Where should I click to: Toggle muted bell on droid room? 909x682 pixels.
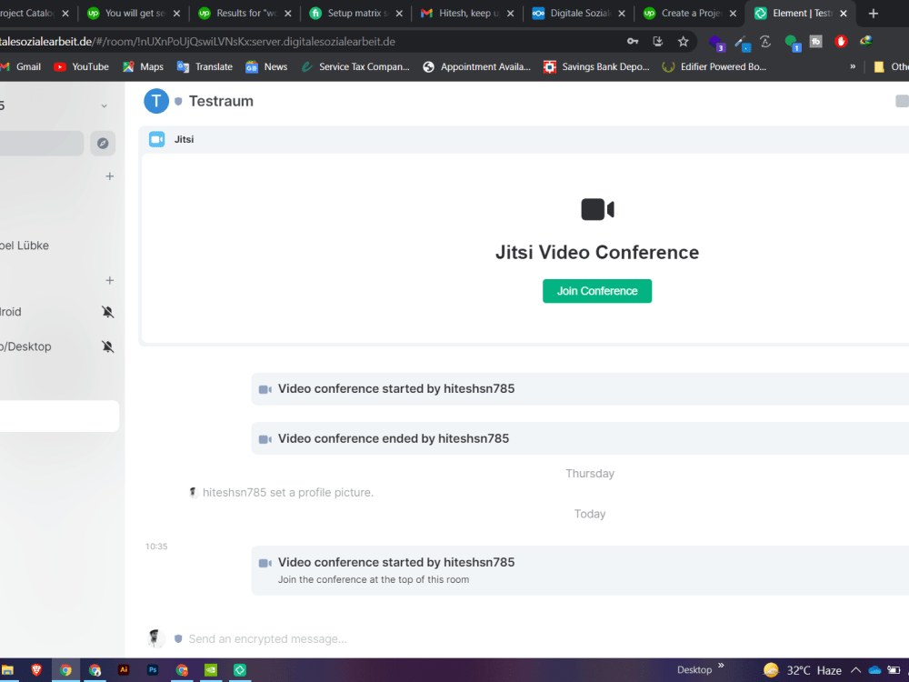point(108,312)
